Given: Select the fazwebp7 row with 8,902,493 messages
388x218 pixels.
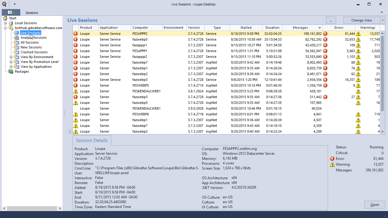Looking at the screenshot, I should 226,62.
